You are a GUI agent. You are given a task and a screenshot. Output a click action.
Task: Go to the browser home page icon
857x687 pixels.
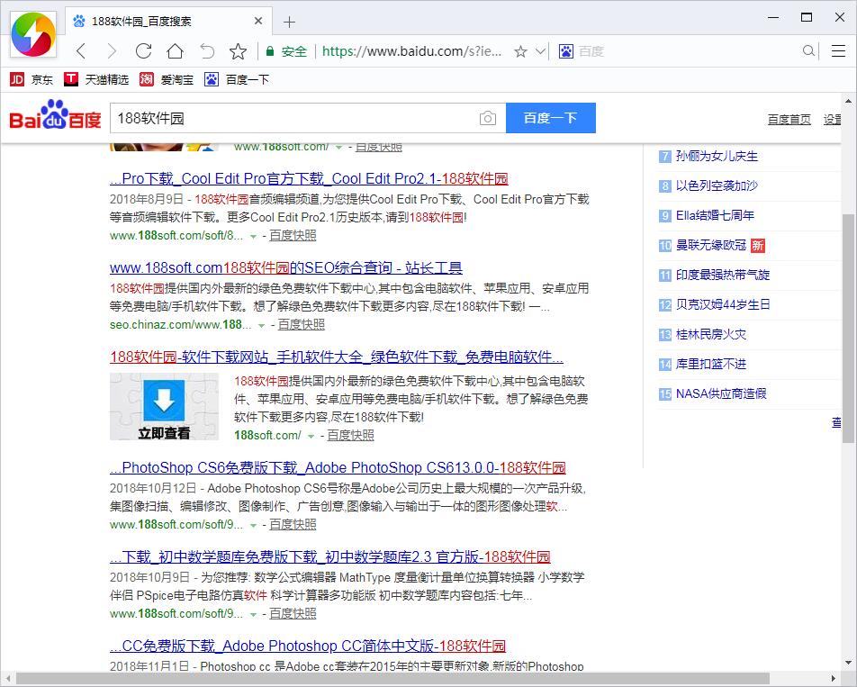(x=175, y=51)
